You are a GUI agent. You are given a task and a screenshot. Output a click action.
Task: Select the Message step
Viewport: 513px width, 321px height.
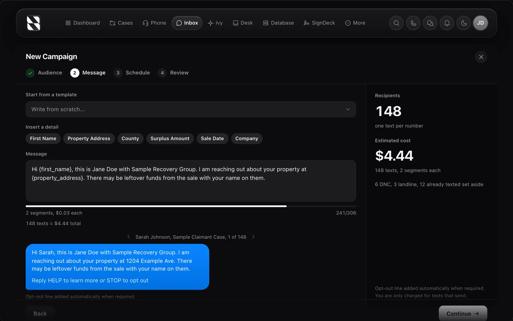point(88,73)
